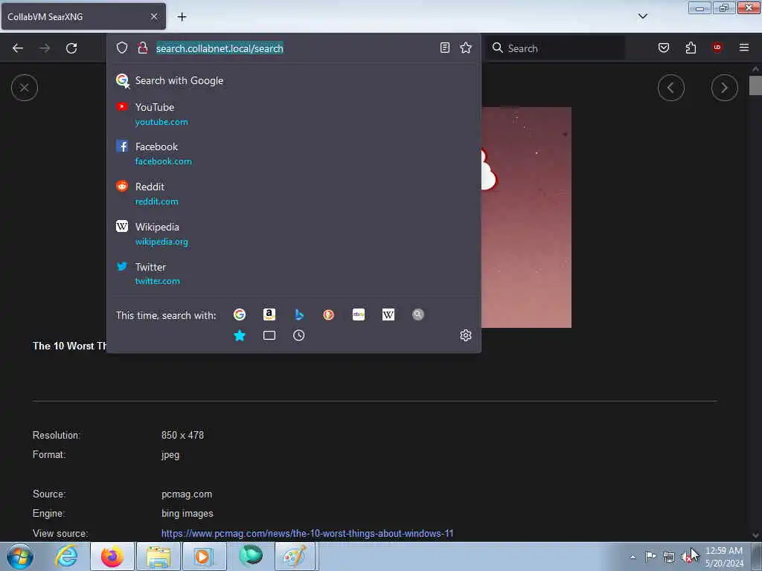Search open tabs using the tab icon
The height and width of the screenshot is (571, 762).
tap(269, 335)
